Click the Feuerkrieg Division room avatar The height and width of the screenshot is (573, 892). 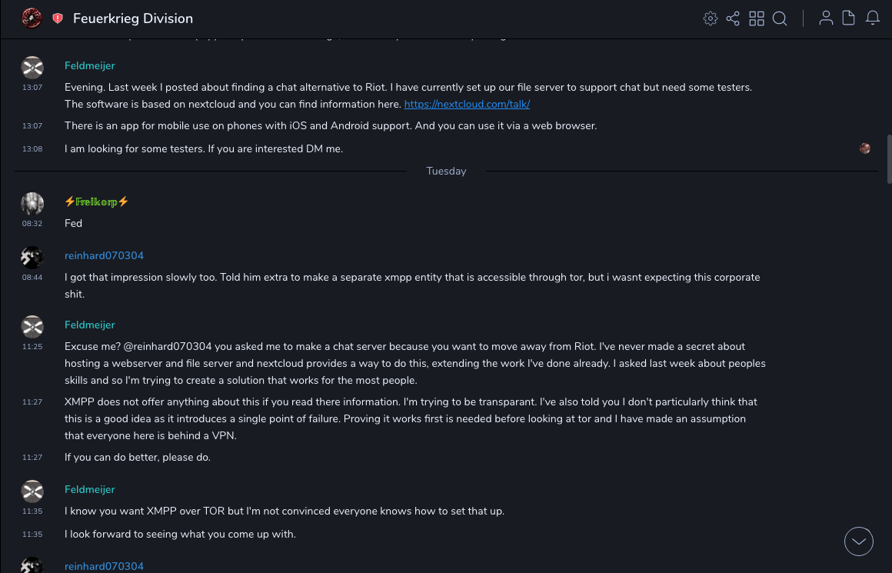(x=32, y=18)
